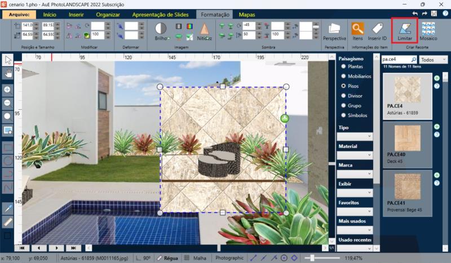
Task: Click the Inserir ID tag icon
Action: (x=377, y=30)
